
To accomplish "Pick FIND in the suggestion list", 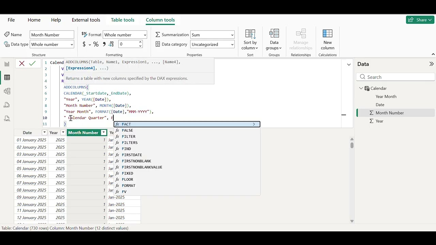I will pos(187,149).
